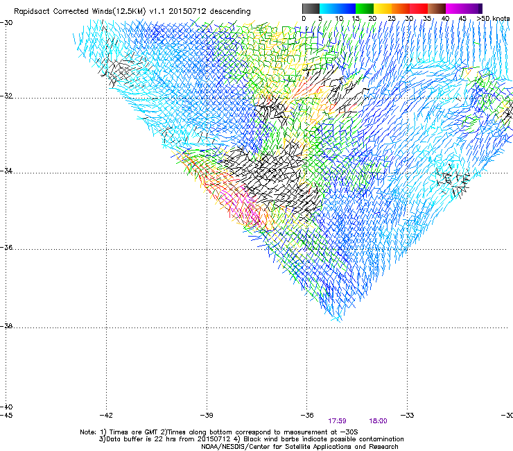Click the purple time label '17:59'

tap(338, 421)
